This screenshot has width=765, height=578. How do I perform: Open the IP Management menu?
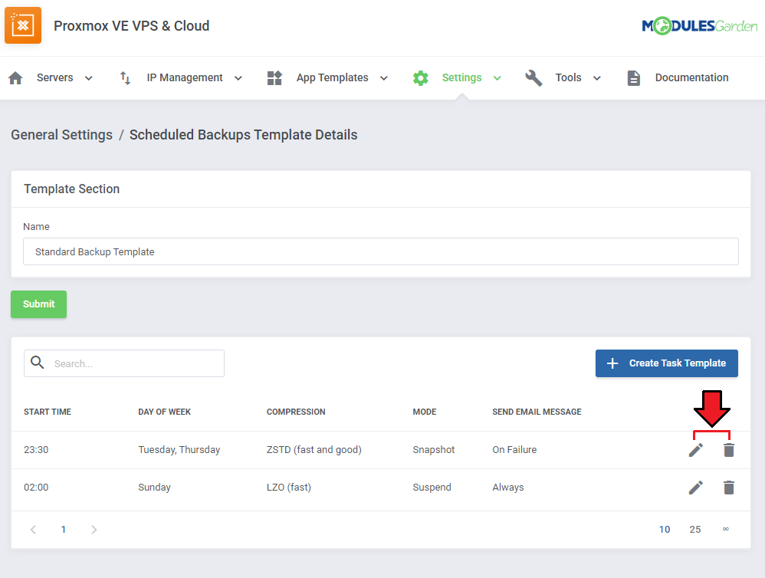click(x=185, y=77)
